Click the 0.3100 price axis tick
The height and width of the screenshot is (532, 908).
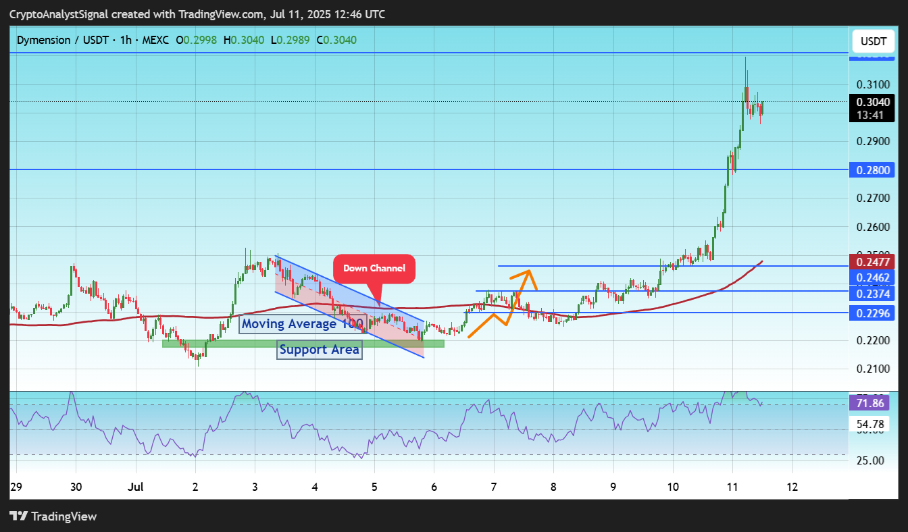point(873,84)
